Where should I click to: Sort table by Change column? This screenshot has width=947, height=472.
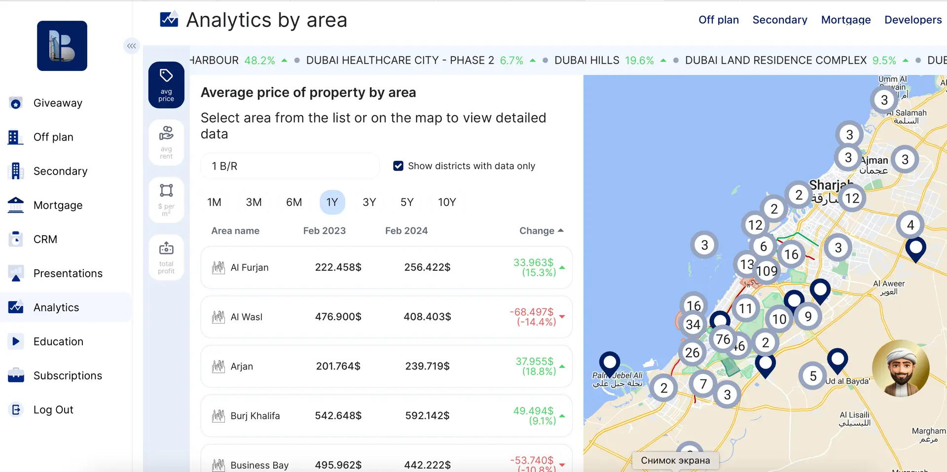541,231
